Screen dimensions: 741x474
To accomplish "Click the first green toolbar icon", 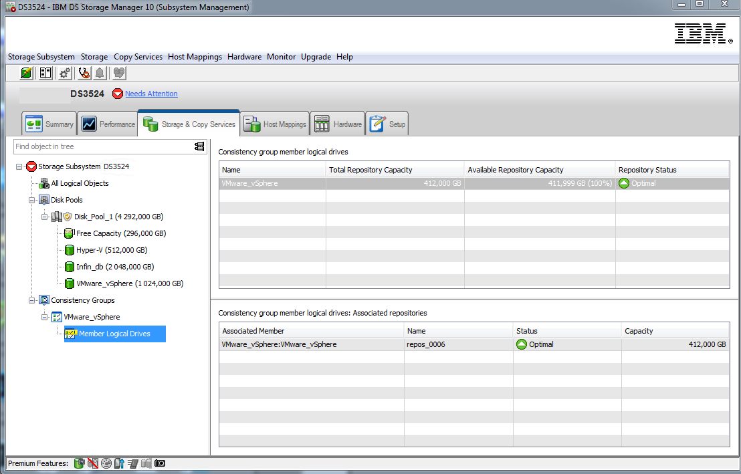I will [x=27, y=73].
